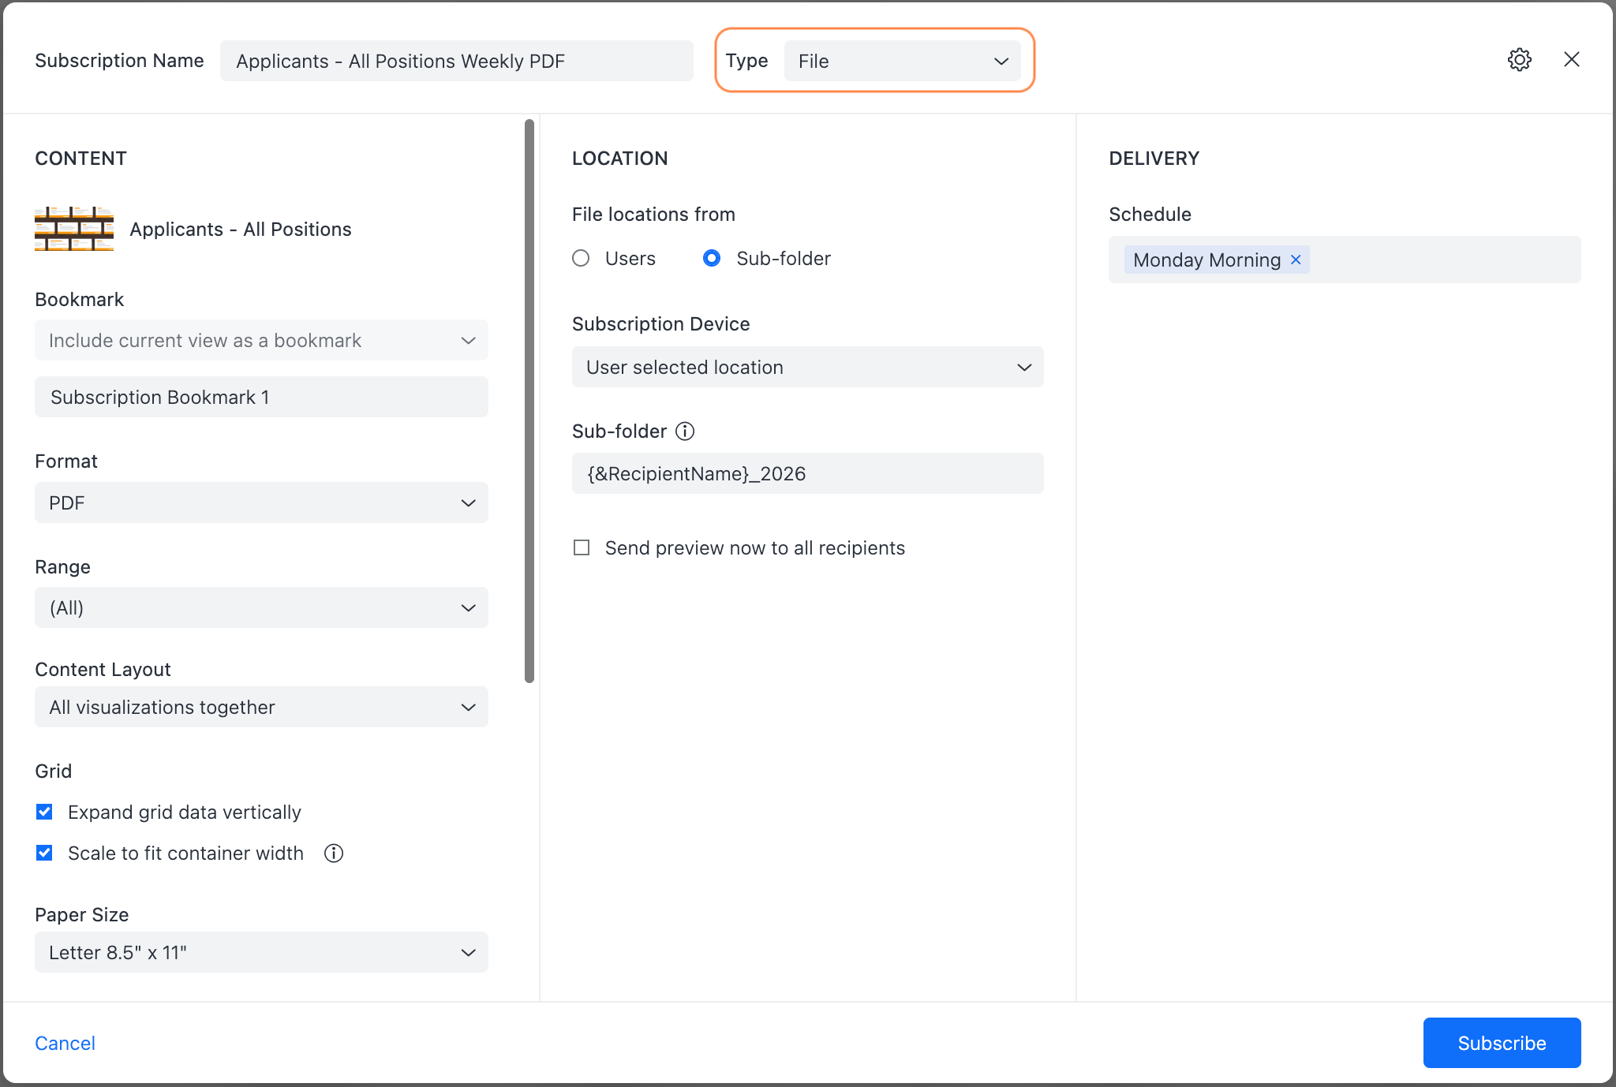
Task: Enable Send preview now to all recipients
Action: point(582,547)
